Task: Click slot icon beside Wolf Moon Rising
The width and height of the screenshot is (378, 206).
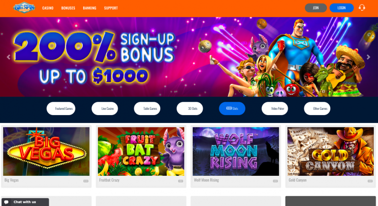Action: (x=275, y=181)
